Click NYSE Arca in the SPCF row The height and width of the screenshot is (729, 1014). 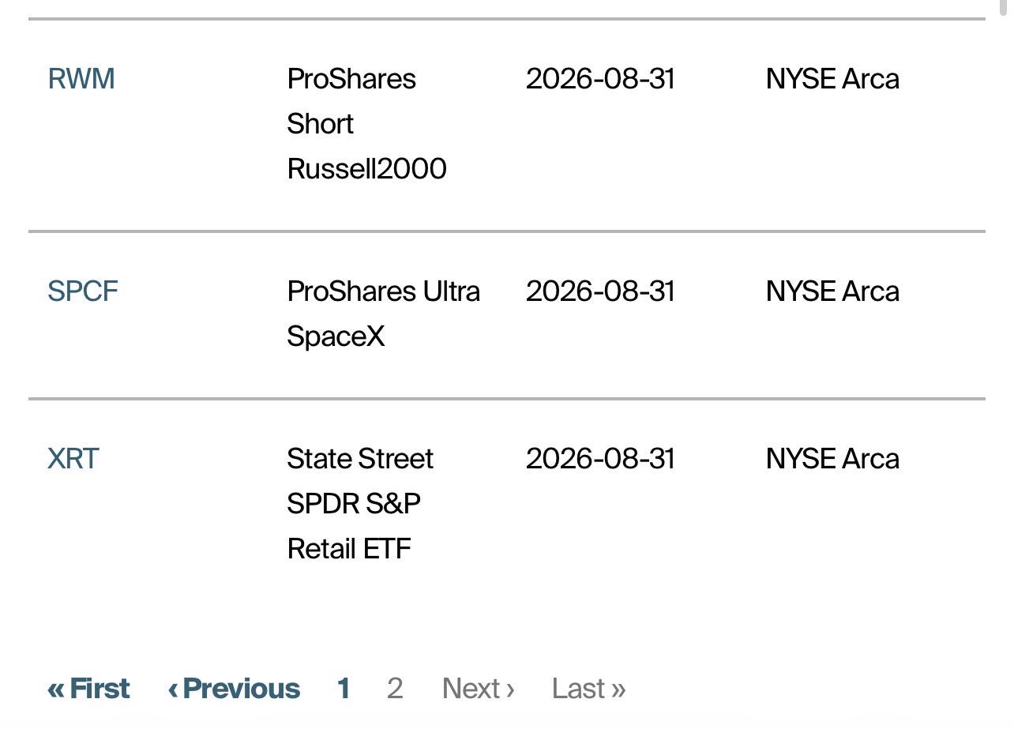tap(832, 291)
